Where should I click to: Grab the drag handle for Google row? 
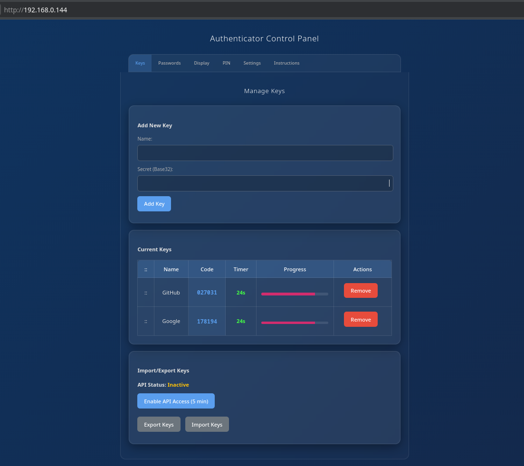coord(146,321)
